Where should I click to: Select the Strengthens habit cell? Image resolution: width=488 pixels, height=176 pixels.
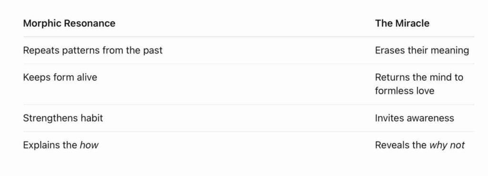(x=63, y=118)
